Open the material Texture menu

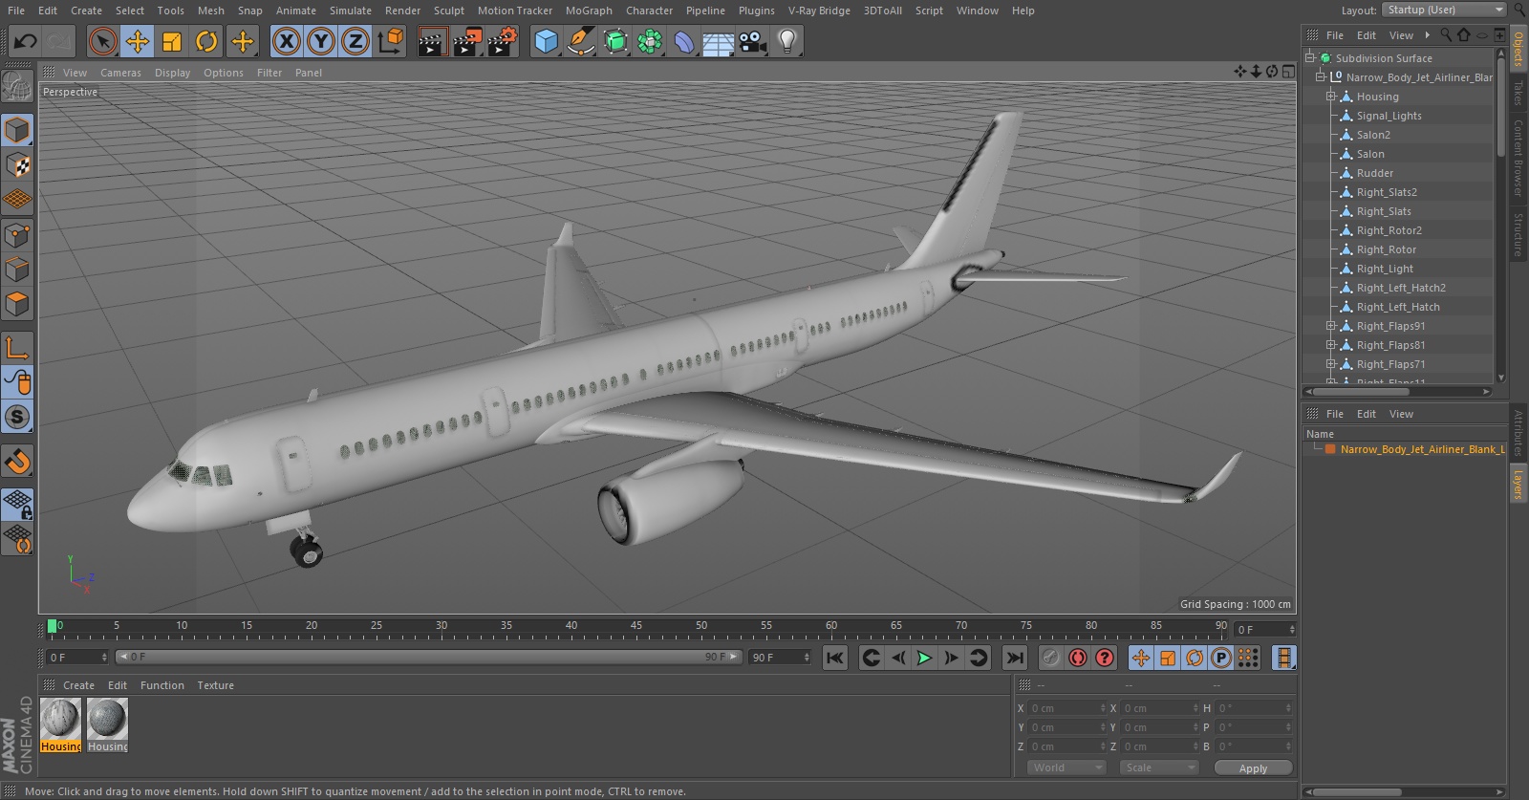coord(215,685)
